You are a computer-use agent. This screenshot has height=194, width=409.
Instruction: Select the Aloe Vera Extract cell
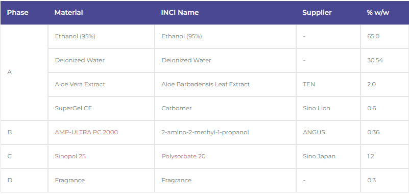(102, 84)
